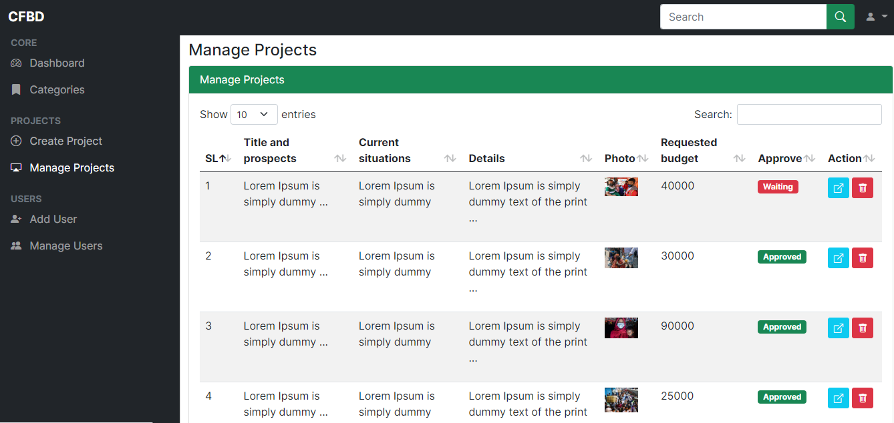The width and height of the screenshot is (894, 423).
Task: Click the top navbar Search field
Action: (x=743, y=17)
